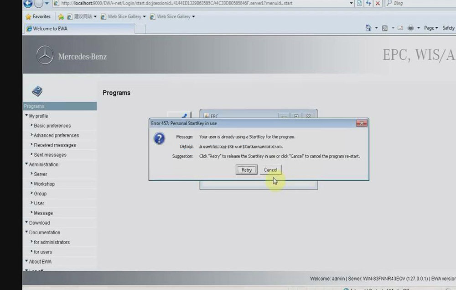Open Sent messages
The width and height of the screenshot is (456, 290).
point(50,155)
